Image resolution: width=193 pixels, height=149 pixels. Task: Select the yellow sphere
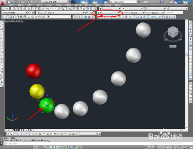click(x=37, y=91)
